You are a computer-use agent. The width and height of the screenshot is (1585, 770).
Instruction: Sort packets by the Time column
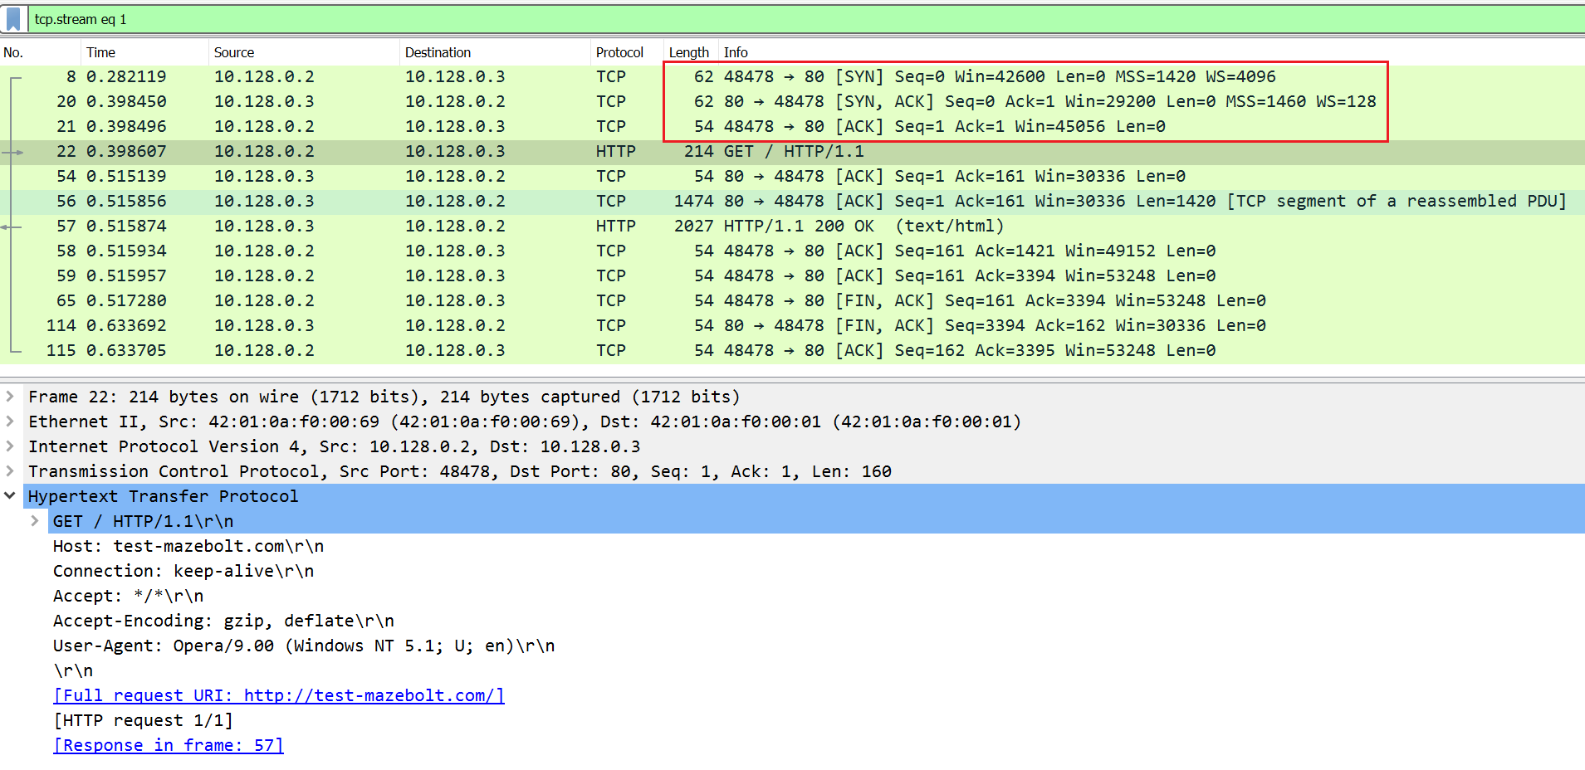point(100,52)
